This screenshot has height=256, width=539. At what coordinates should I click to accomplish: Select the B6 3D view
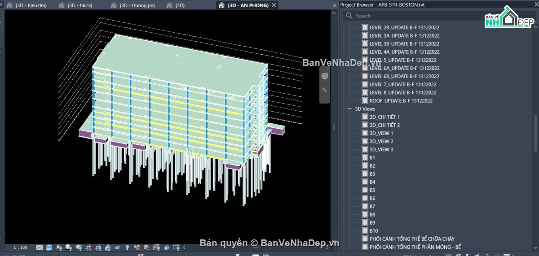[x=372, y=198]
